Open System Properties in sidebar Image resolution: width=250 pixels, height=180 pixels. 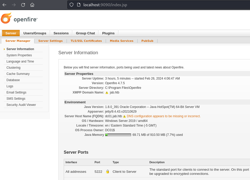pos(19,55)
